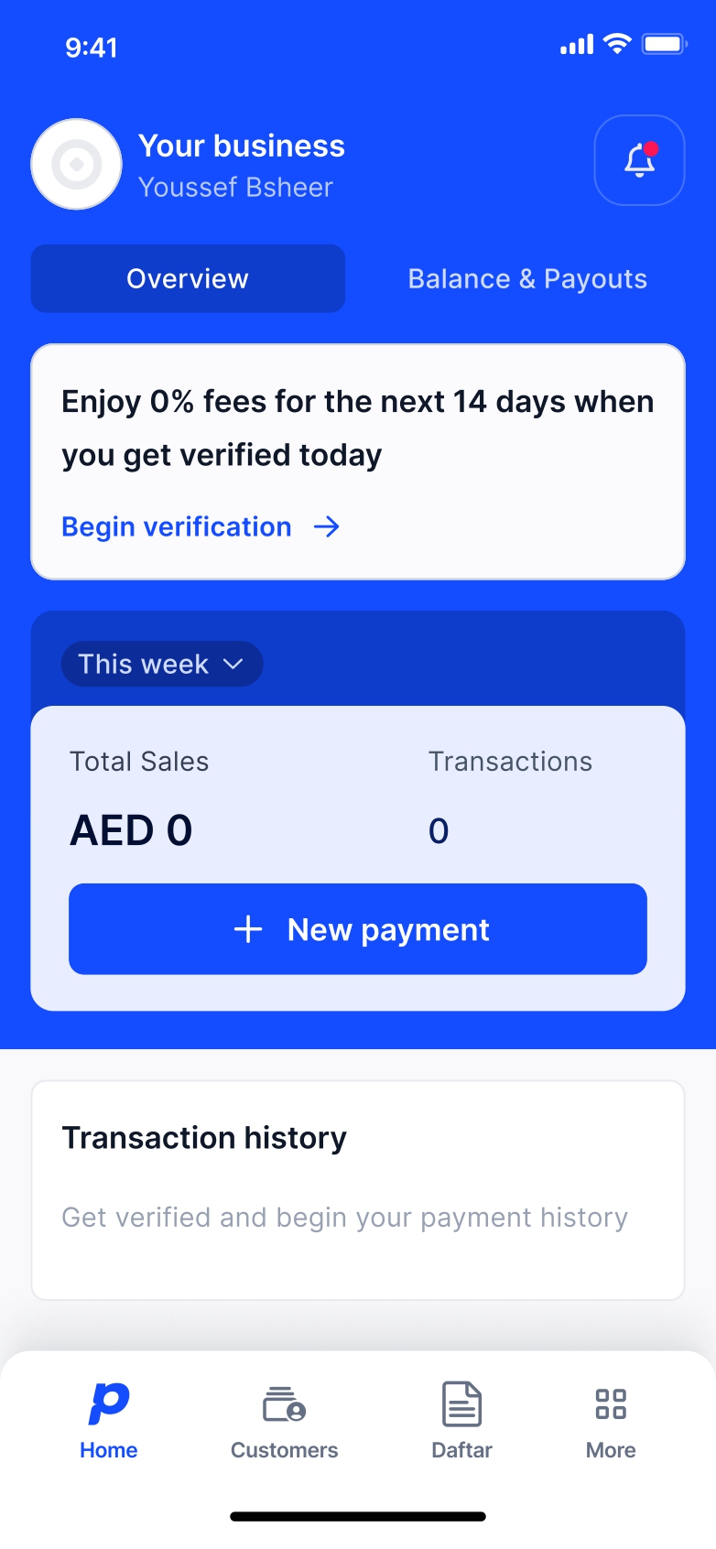The image size is (716, 1549).
Task: Tap the business profile avatar
Action: (x=77, y=165)
